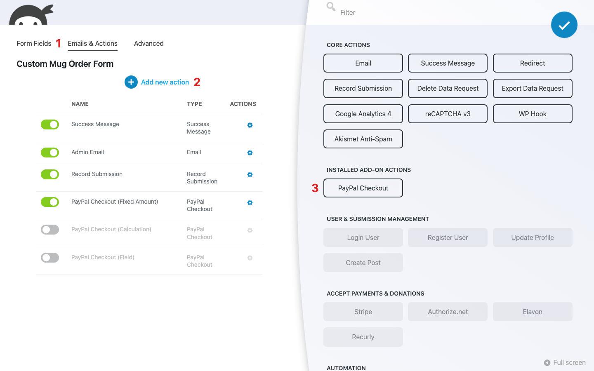Select PayPal Checkout (Fixed Amount) row name

pyautogui.click(x=115, y=202)
